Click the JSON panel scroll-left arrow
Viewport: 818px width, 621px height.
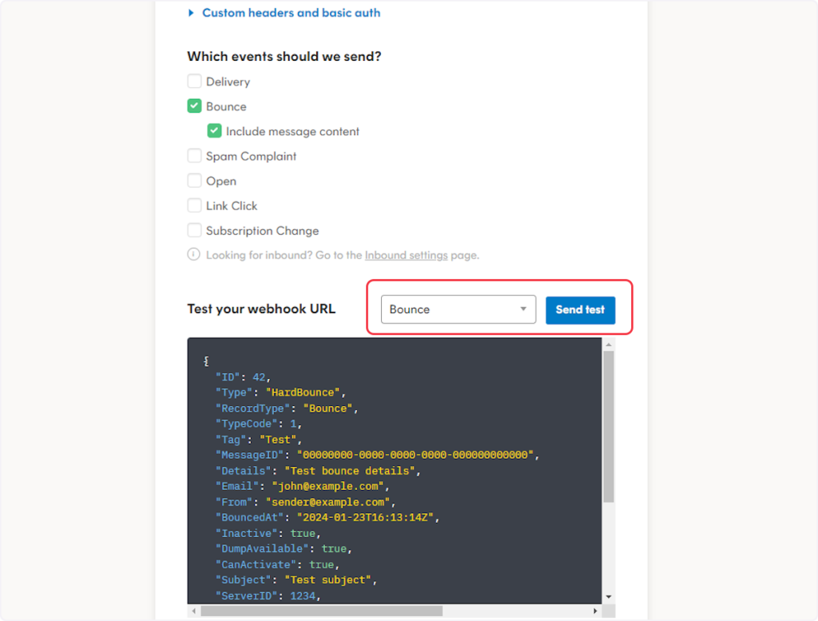[x=193, y=611]
